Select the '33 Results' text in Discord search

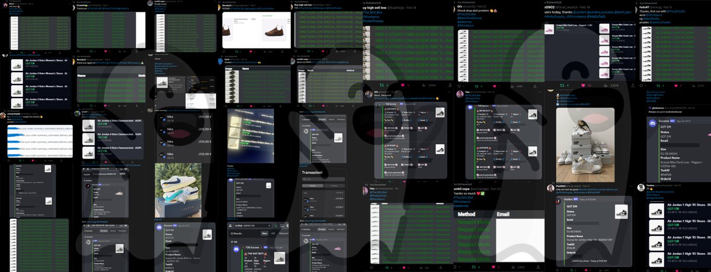coord(236,234)
